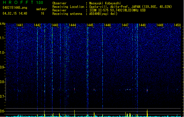Click the version number 1.0.0
The width and height of the screenshot is (184, 117).
click(x=40, y=3)
